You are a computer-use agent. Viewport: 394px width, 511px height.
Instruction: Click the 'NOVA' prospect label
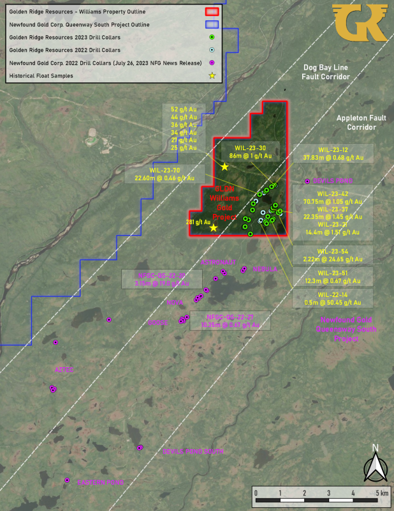175,303
